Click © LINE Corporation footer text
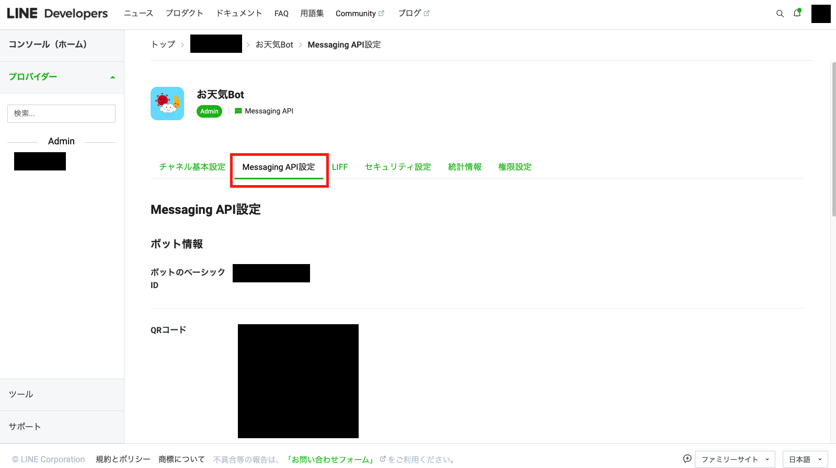836x468 pixels. pyautogui.click(x=49, y=459)
